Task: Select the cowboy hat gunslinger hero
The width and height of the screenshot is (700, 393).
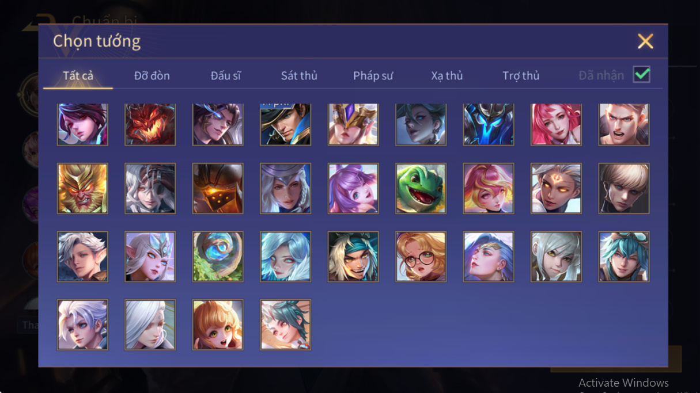Action: point(285,124)
